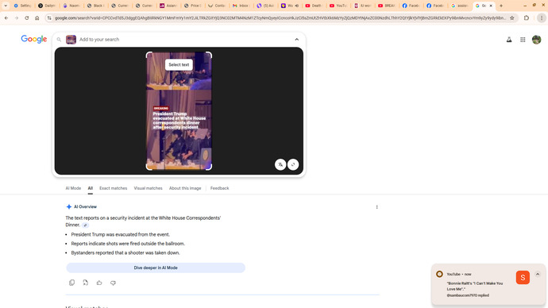
Task: Open the tab search dropdown arrow
Action: (6, 6)
